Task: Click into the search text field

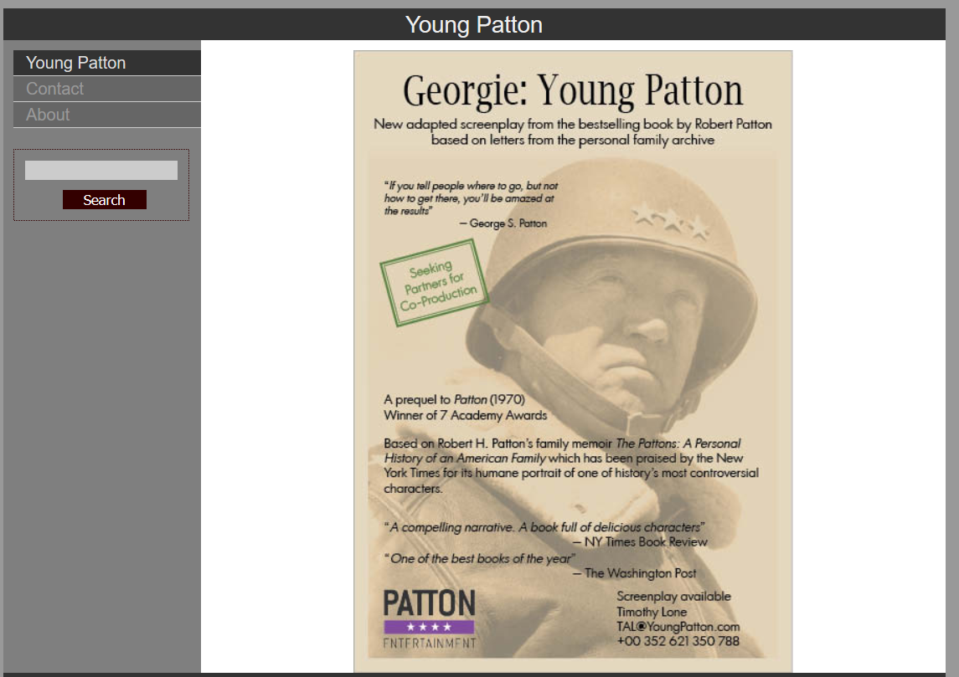Action: click(x=101, y=171)
